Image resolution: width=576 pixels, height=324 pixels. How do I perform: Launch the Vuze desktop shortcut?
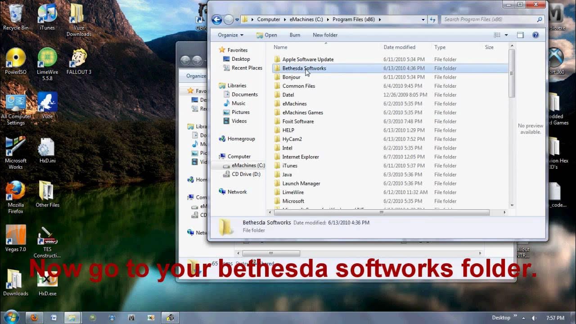pyautogui.click(x=47, y=106)
